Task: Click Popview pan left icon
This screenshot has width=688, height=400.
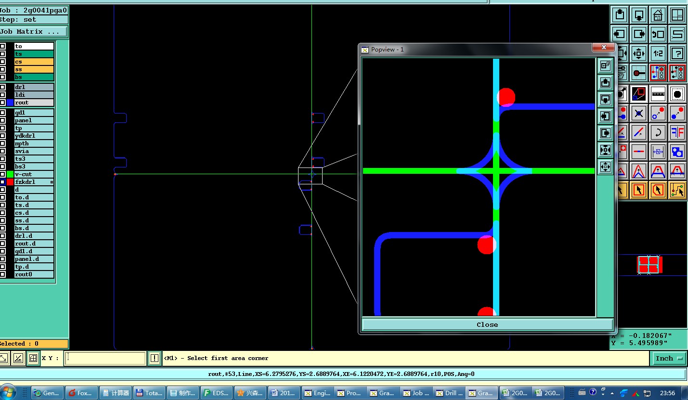Action: (605, 116)
